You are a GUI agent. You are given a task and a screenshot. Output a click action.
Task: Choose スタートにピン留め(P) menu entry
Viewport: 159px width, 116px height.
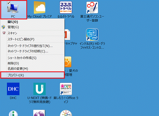(32, 39)
